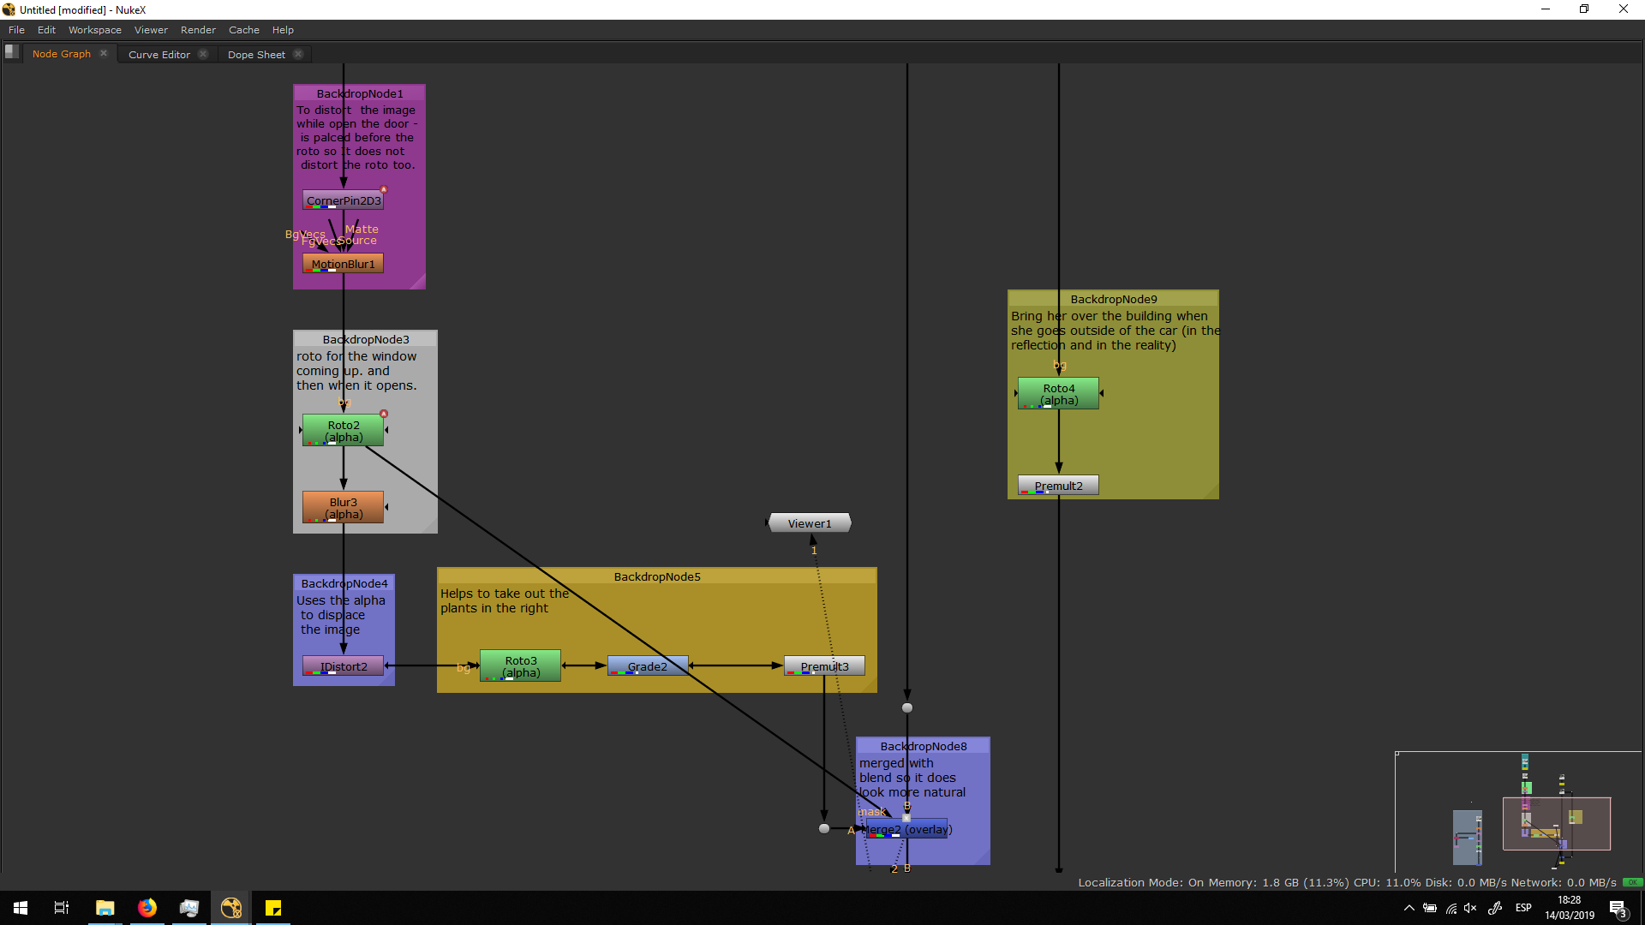Click the BackdropNode5 title bar
Screen dimensions: 1645x925
tap(656, 576)
